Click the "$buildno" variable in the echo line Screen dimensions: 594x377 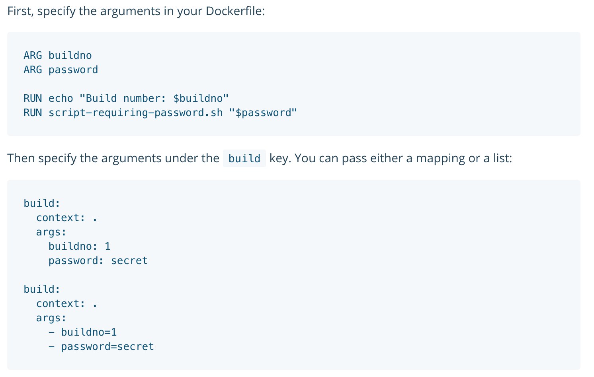point(198,98)
